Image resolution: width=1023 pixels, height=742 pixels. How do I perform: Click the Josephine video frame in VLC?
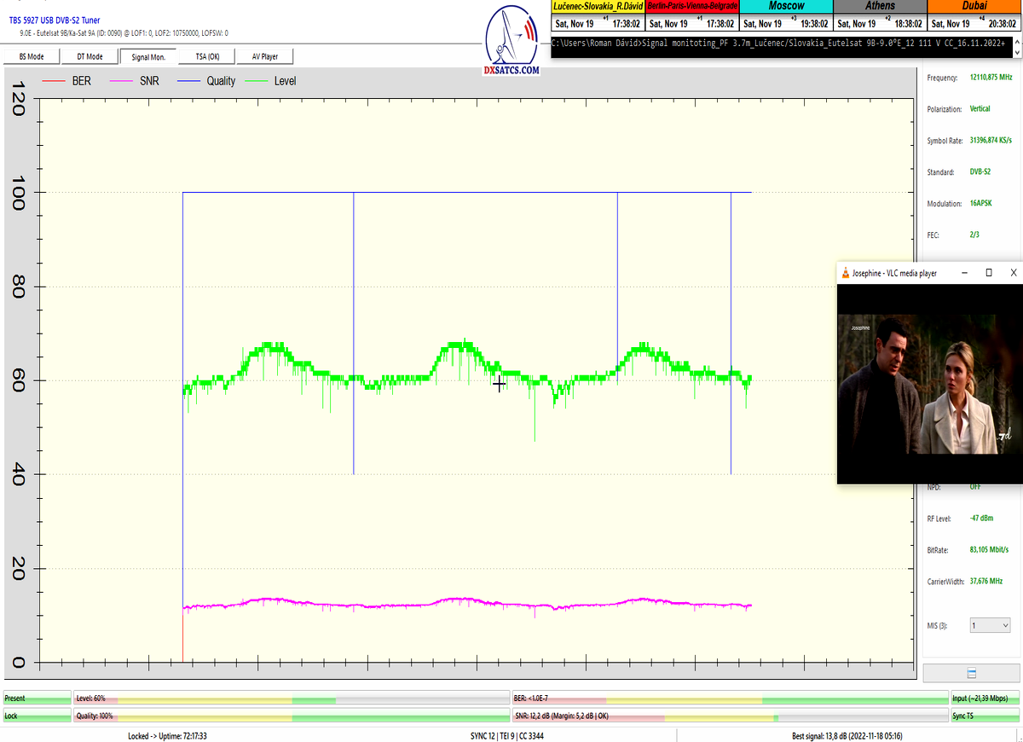(929, 384)
